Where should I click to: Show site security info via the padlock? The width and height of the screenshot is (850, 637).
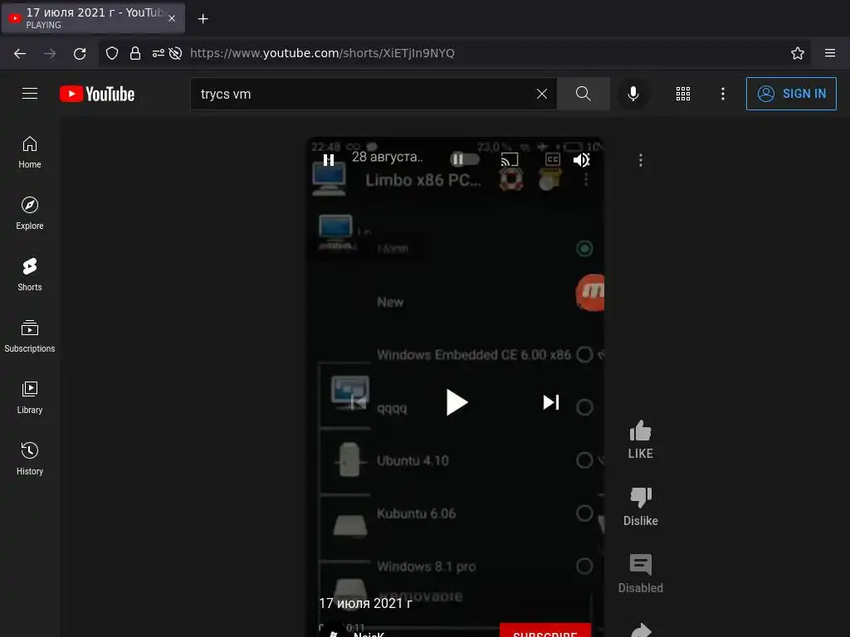click(x=135, y=53)
